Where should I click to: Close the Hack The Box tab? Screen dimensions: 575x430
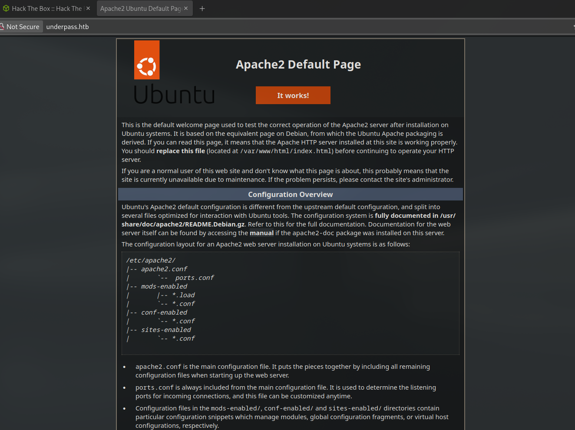(88, 8)
